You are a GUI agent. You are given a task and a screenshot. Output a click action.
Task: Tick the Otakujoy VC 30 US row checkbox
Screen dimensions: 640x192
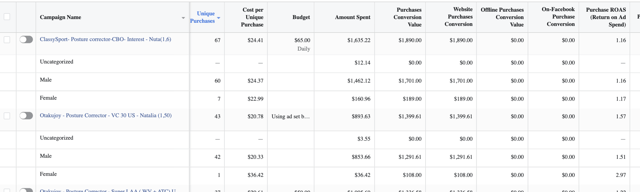[7, 116]
